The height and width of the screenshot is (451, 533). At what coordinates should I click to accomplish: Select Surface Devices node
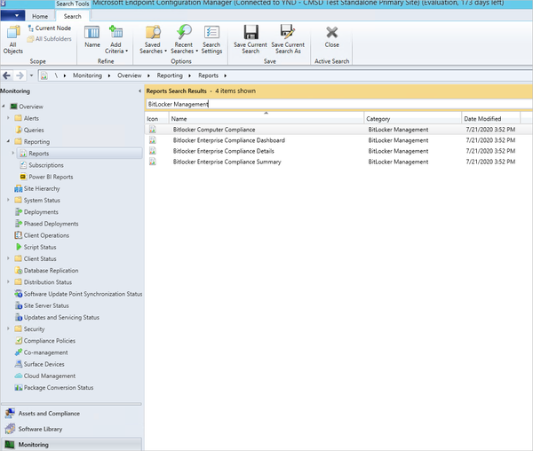[x=40, y=364]
